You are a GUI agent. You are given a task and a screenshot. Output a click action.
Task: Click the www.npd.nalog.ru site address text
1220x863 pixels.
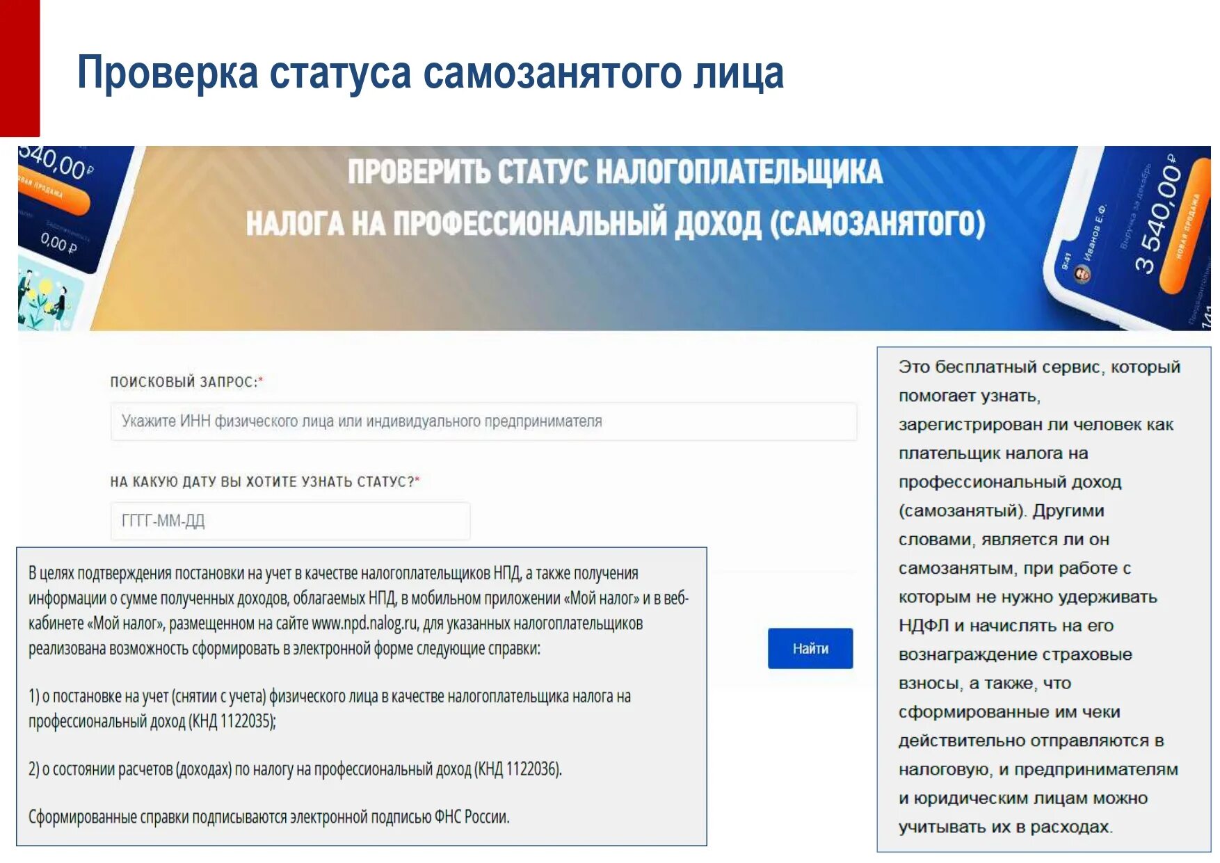tap(364, 623)
